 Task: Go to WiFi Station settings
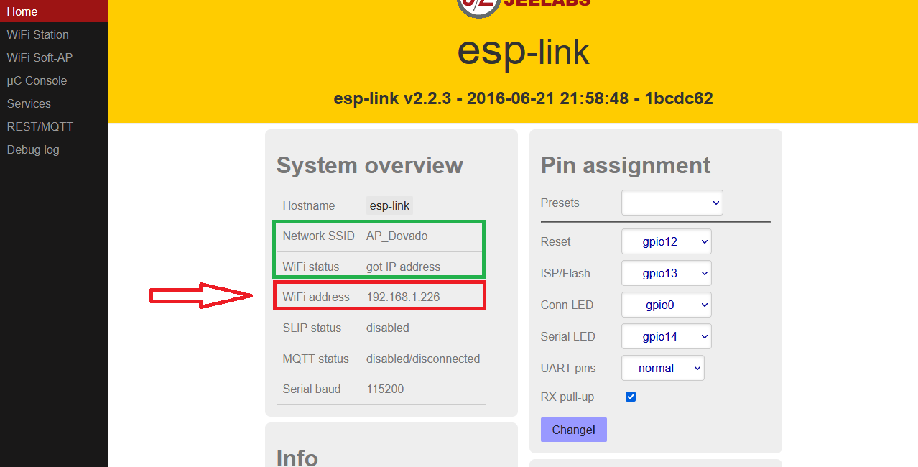pyautogui.click(x=54, y=34)
